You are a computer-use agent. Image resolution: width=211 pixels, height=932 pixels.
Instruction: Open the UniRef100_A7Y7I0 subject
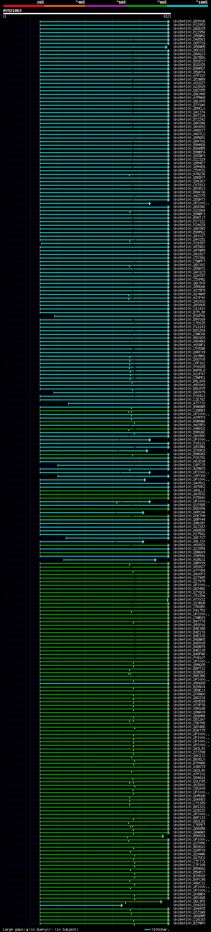coord(189,403)
